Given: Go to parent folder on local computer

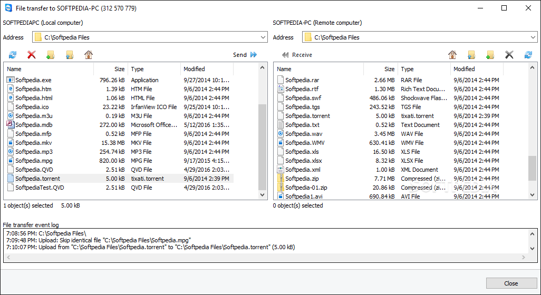Looking at the screenshot, I should [70, 54].
